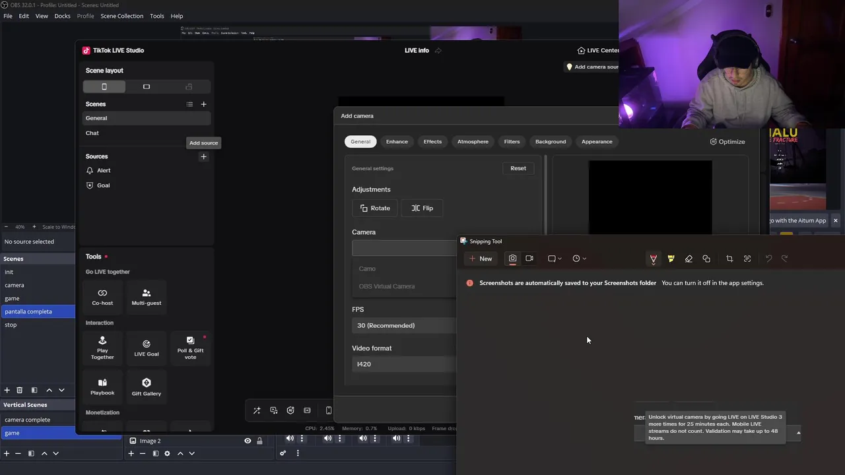Switch Snipping Tool to video recording mode

click(529, 259)
